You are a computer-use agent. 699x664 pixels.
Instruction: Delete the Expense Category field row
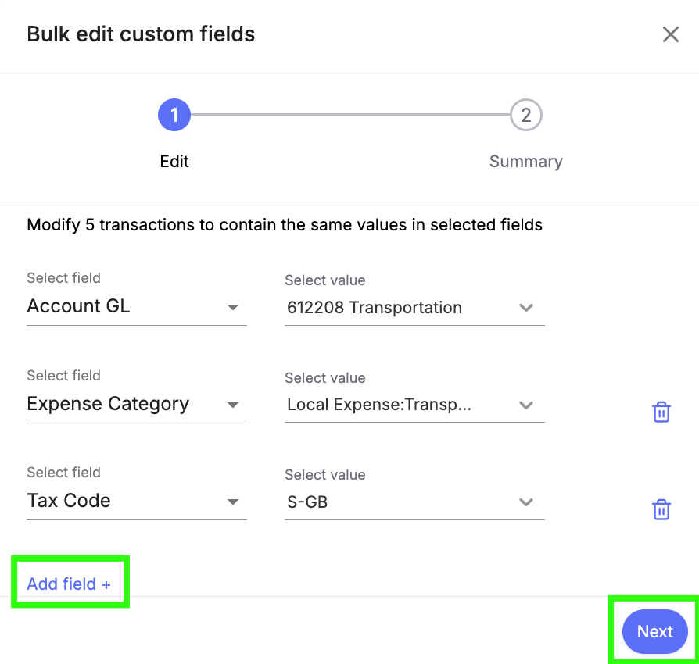click(661, 412)
